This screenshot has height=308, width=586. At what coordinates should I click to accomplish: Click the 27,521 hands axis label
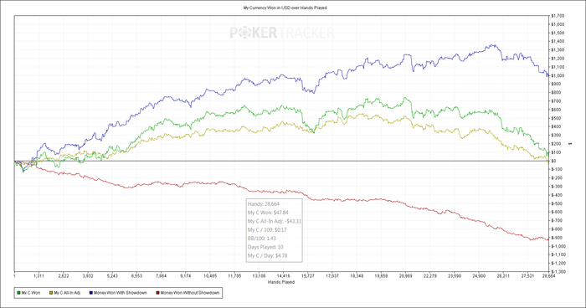click(x=527, y=276)
